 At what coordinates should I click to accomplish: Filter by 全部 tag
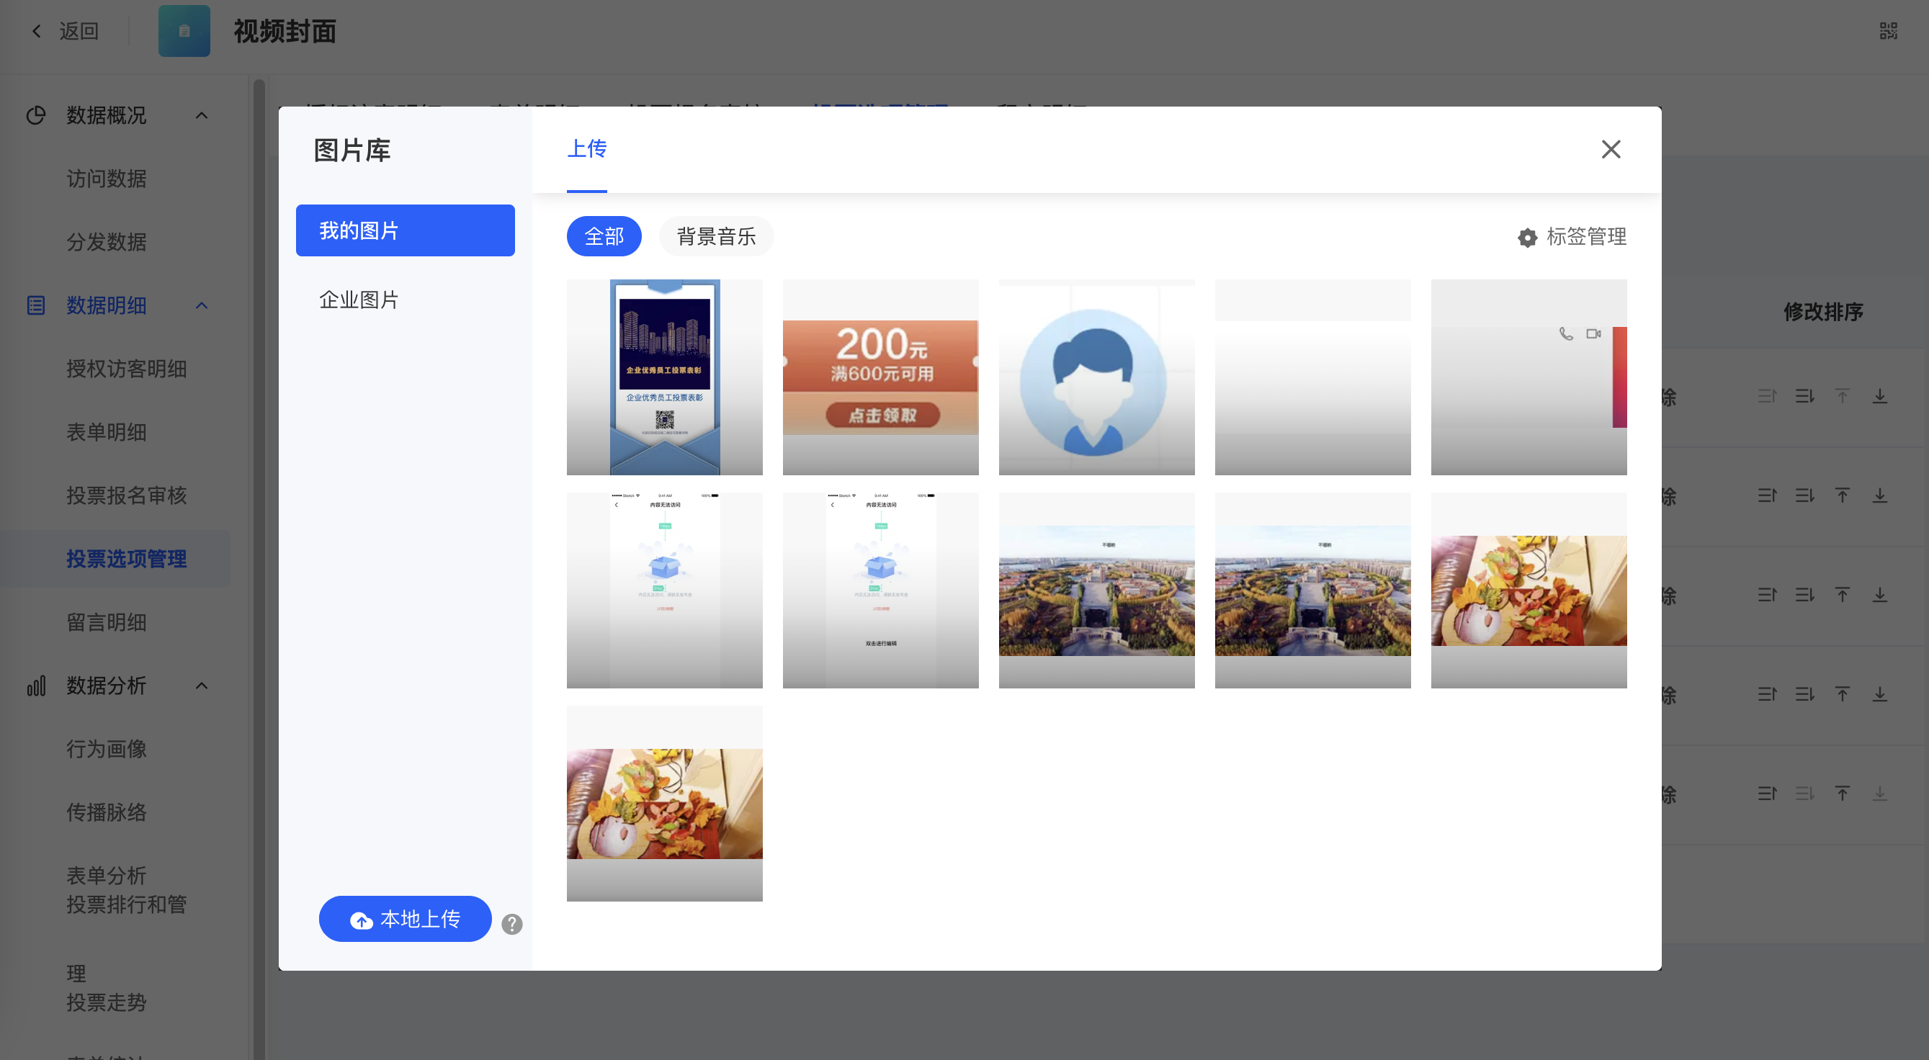pyautogui.click(x=604, y=236)
